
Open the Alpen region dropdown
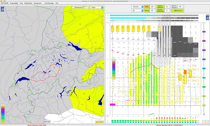click(x=97, y=8)
